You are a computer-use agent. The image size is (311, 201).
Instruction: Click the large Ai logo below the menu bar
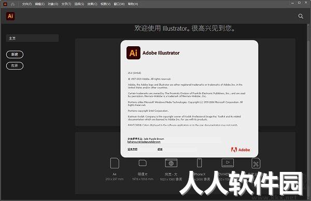pyautogui.click(x=10, y=16)
